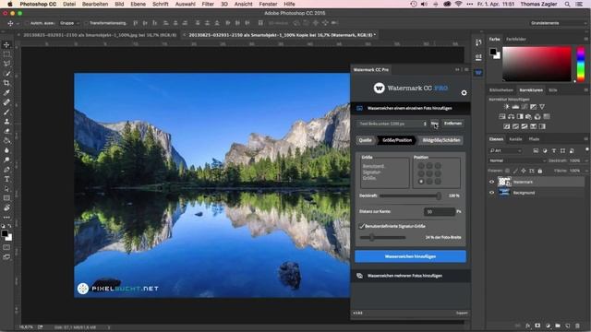Switch to the Bildgröße/Schärfen tab
591x332 pixels.
pos(441,140)
